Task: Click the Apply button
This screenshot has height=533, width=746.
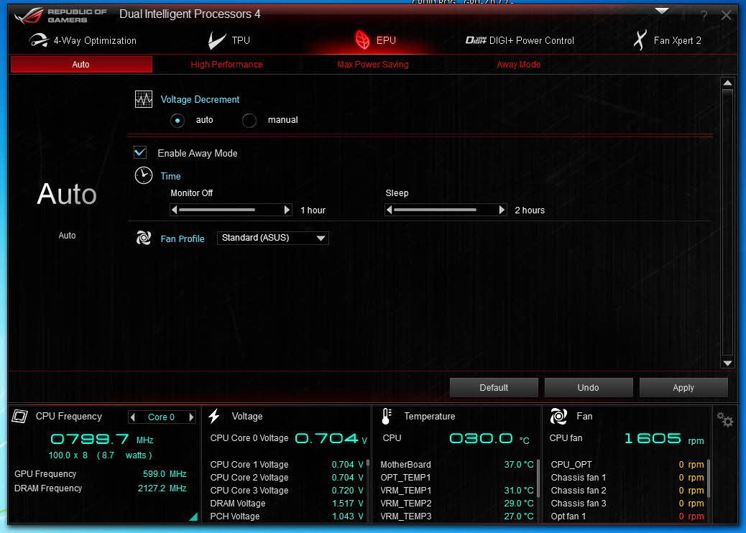Action: pos(683,388)
